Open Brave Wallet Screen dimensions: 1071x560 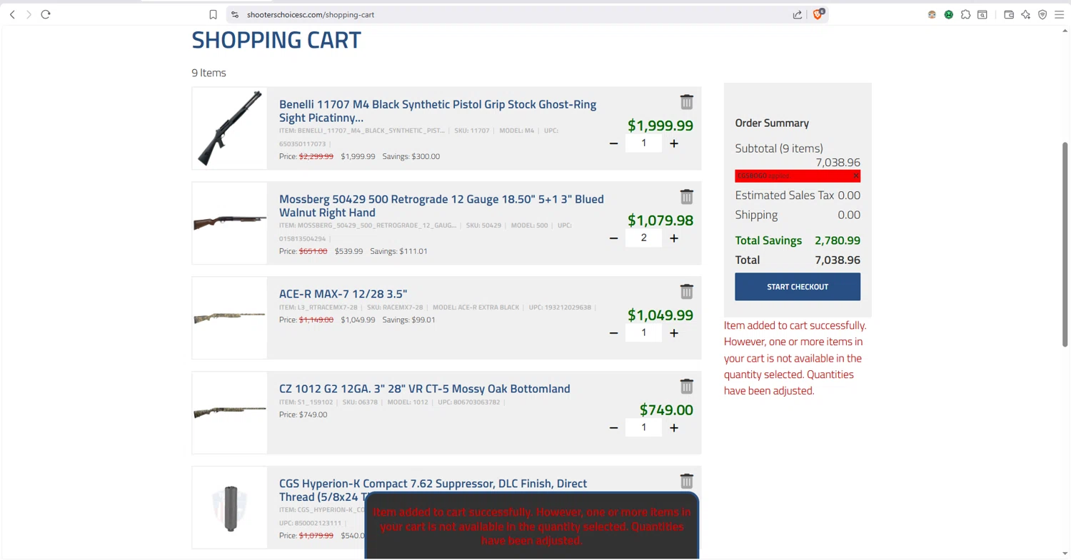[1009, 14]
